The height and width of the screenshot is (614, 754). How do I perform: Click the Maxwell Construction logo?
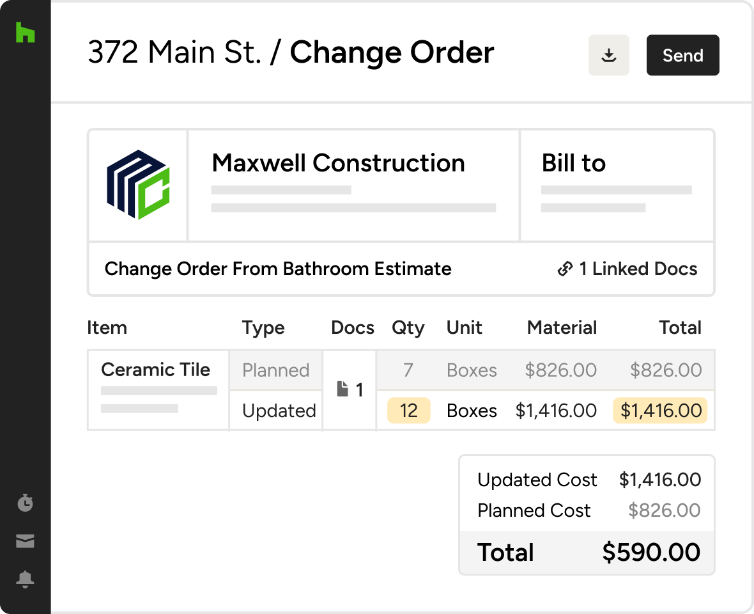tap(137, 185)
